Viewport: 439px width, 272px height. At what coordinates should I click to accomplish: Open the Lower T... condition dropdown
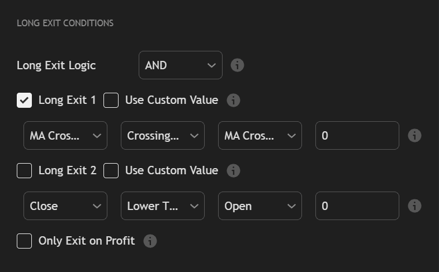pyautogui.click(x=162, y=206)
